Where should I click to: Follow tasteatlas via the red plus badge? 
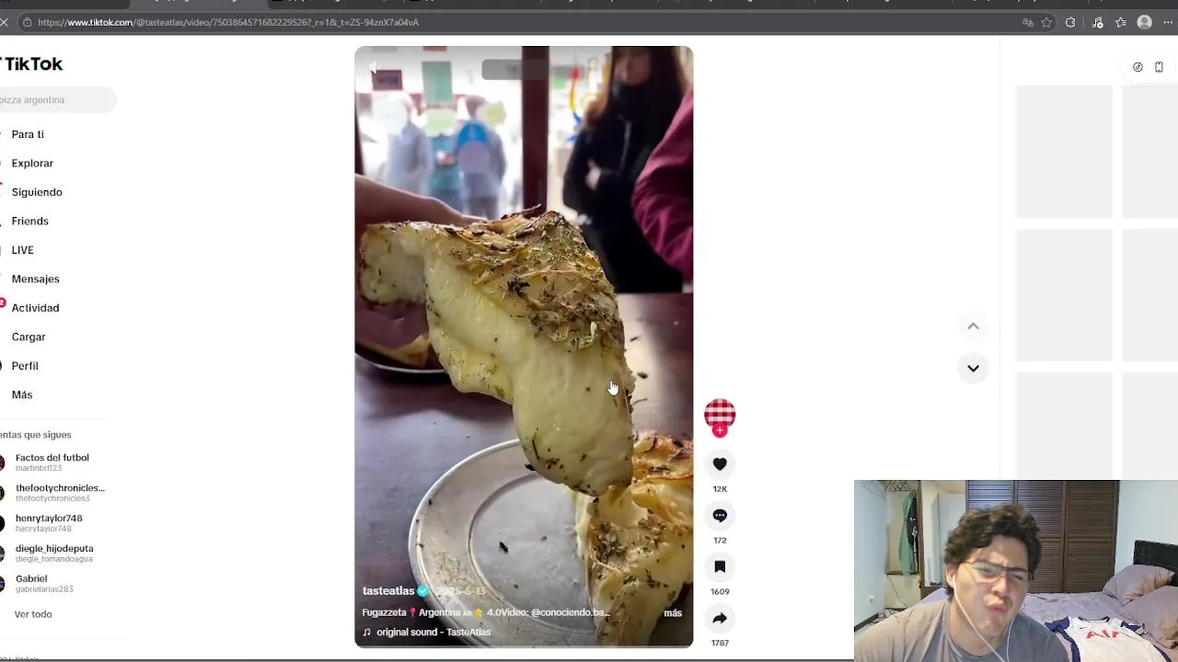click(x=720, y=430)
